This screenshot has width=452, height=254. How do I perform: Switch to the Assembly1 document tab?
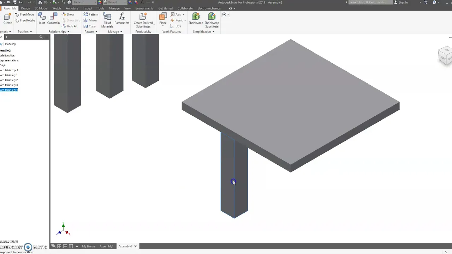click(107, 246)
